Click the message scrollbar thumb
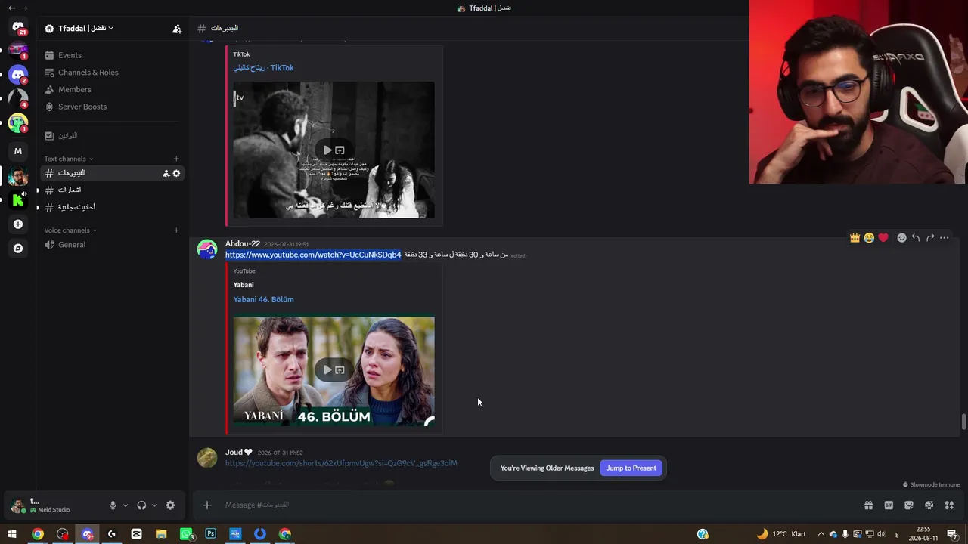The width and height of the screenshot is (968, 544). (x=963, y=422)
